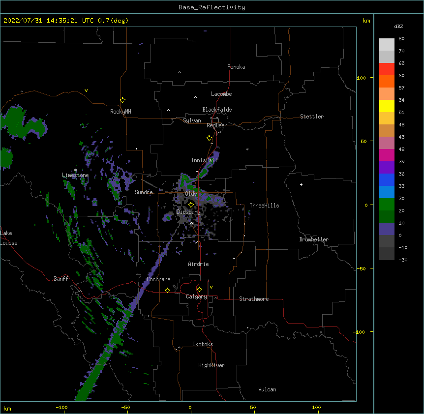Click the Didsbury city label
Viewport: 424px width, 414px height.
pyautogui.click(x=188, y=212)
